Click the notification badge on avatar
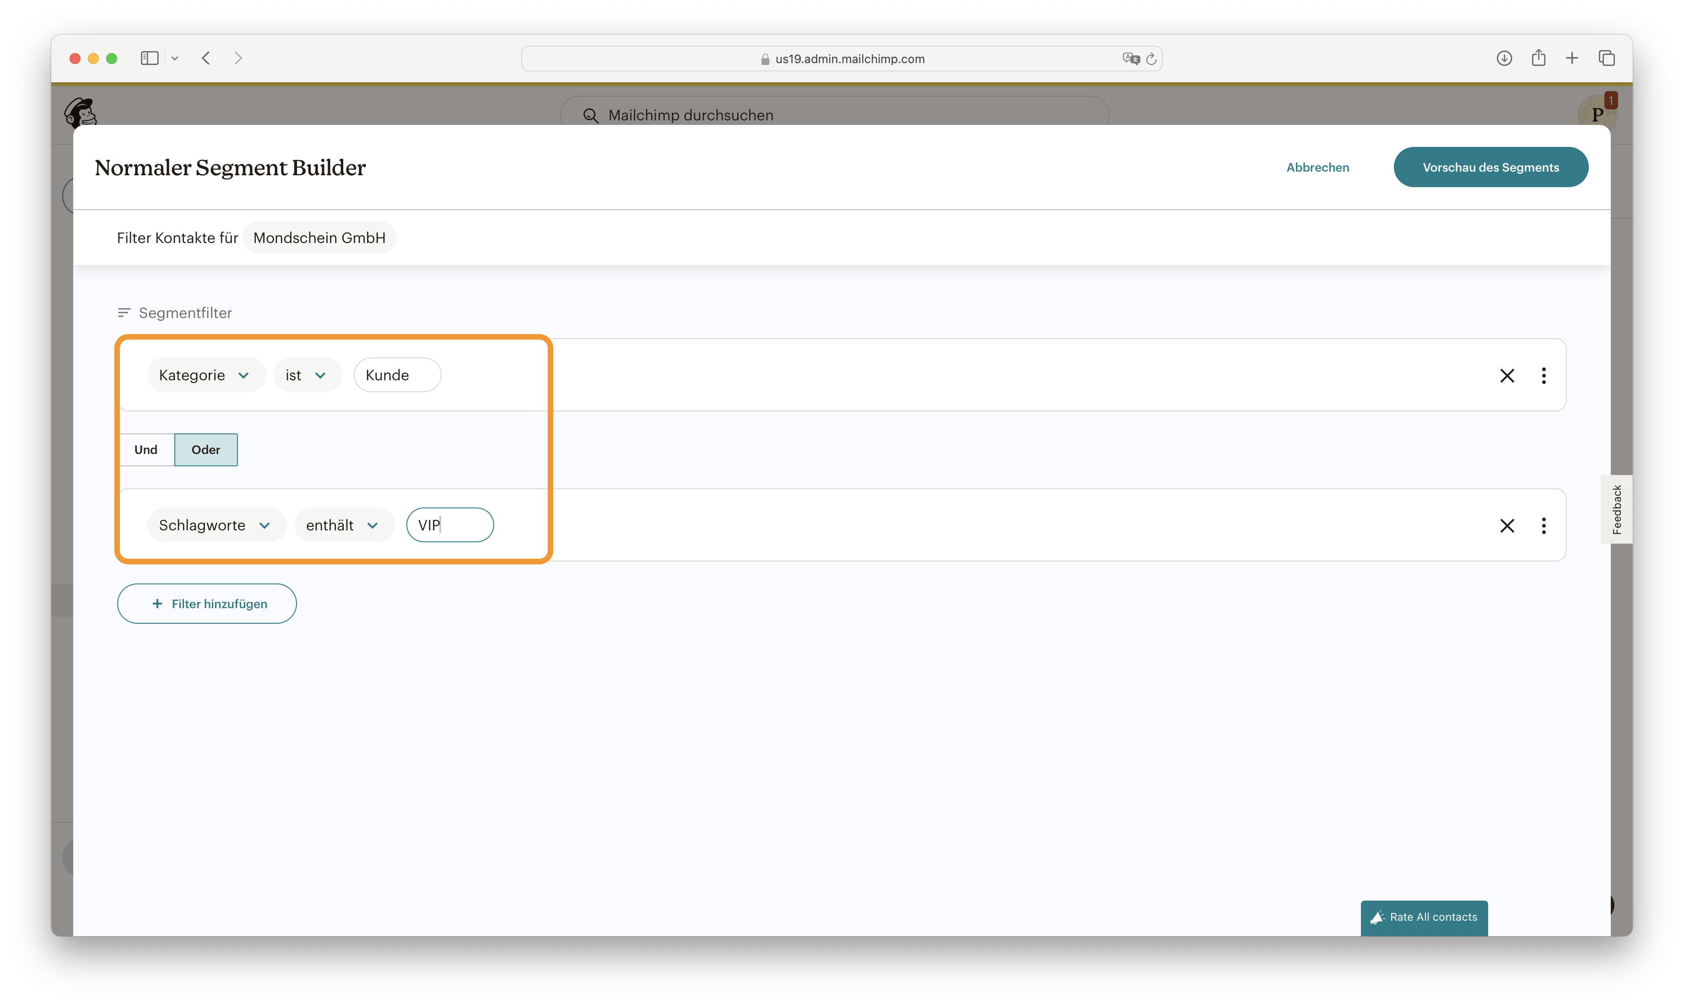 (x=1611, y=100)
